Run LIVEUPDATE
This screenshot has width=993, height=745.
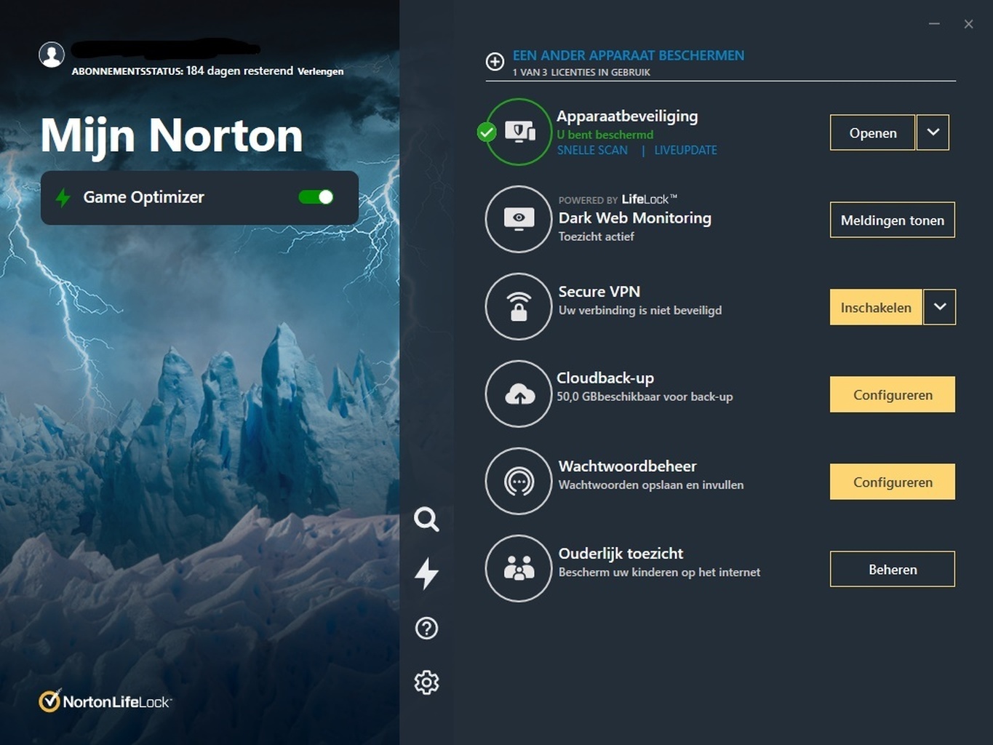point(685,150)
